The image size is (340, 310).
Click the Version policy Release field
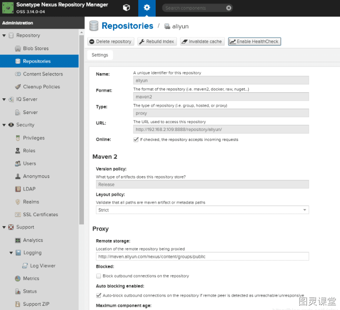tap(202, 184)
